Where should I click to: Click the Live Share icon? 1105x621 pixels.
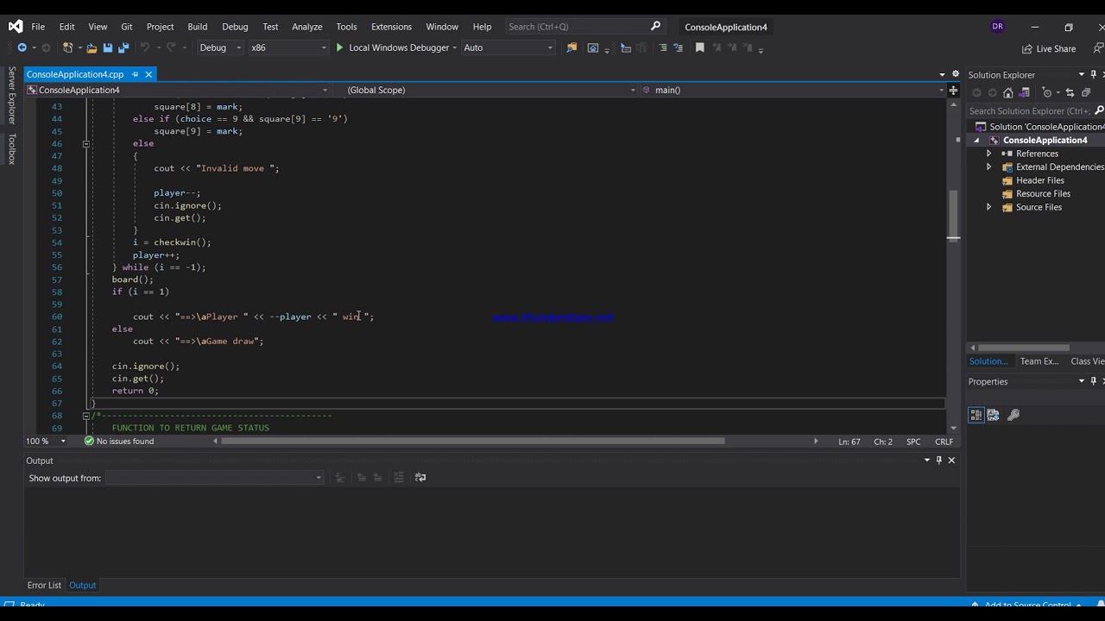pos(1026,49)
